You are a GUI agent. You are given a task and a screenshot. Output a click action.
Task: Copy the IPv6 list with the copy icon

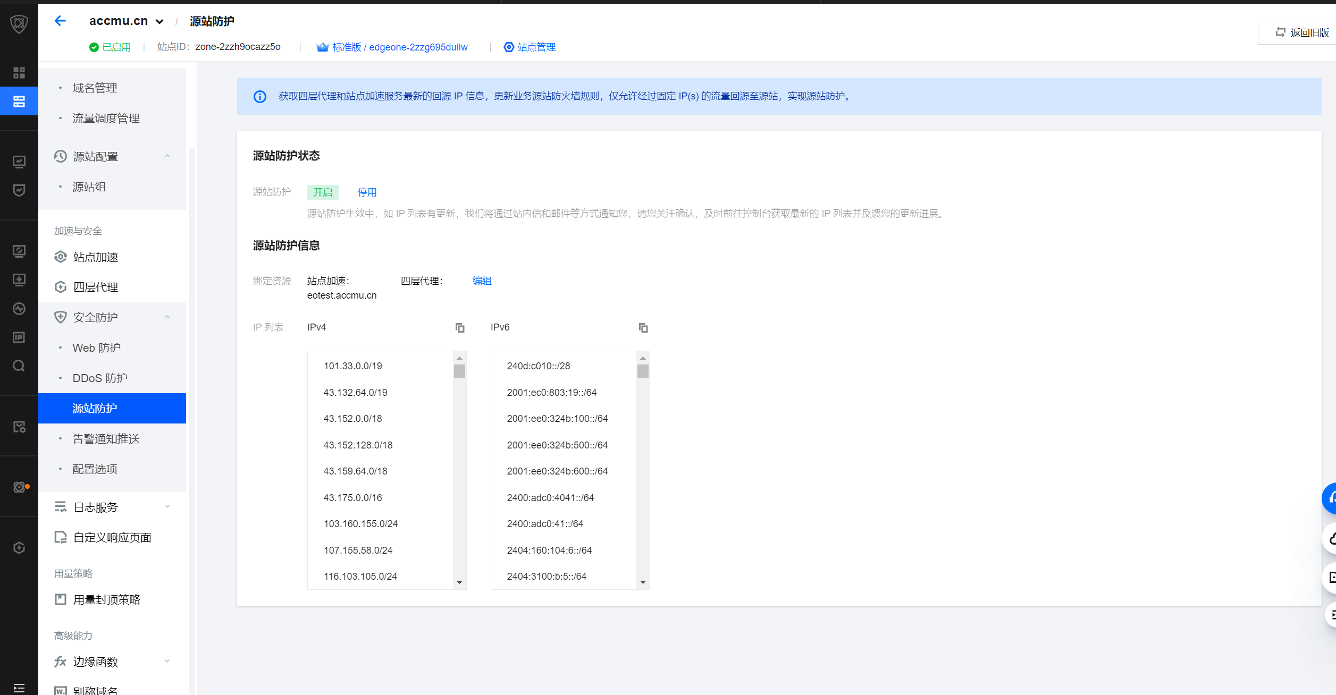[x=643, y=328]
